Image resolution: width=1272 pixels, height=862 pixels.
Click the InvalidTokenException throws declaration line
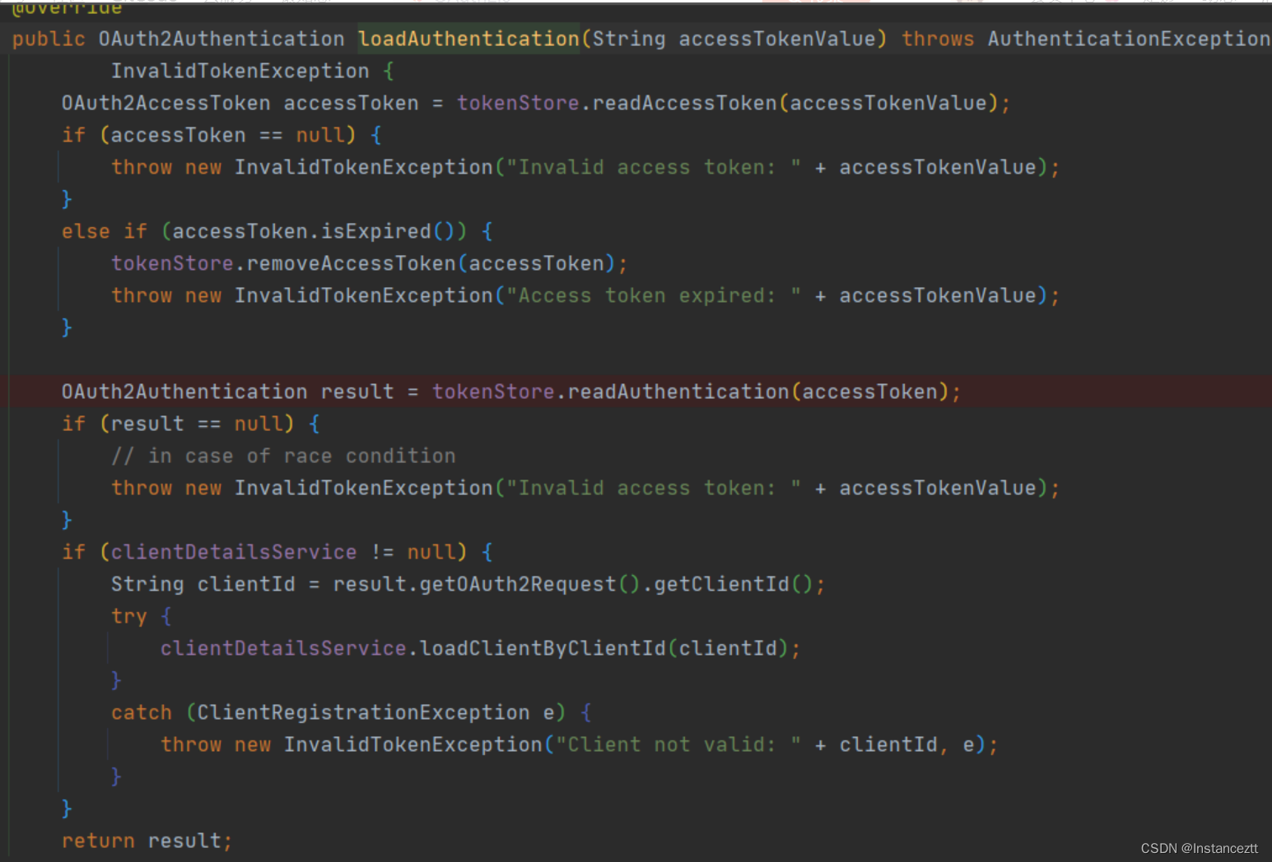(252, 71)
